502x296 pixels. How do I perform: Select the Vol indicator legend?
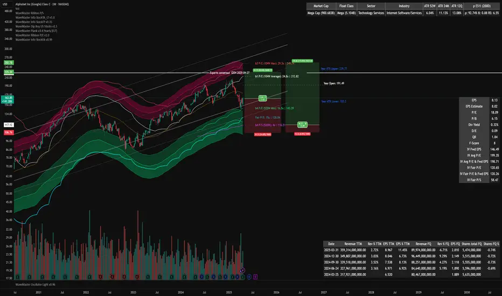coord(17,9)
